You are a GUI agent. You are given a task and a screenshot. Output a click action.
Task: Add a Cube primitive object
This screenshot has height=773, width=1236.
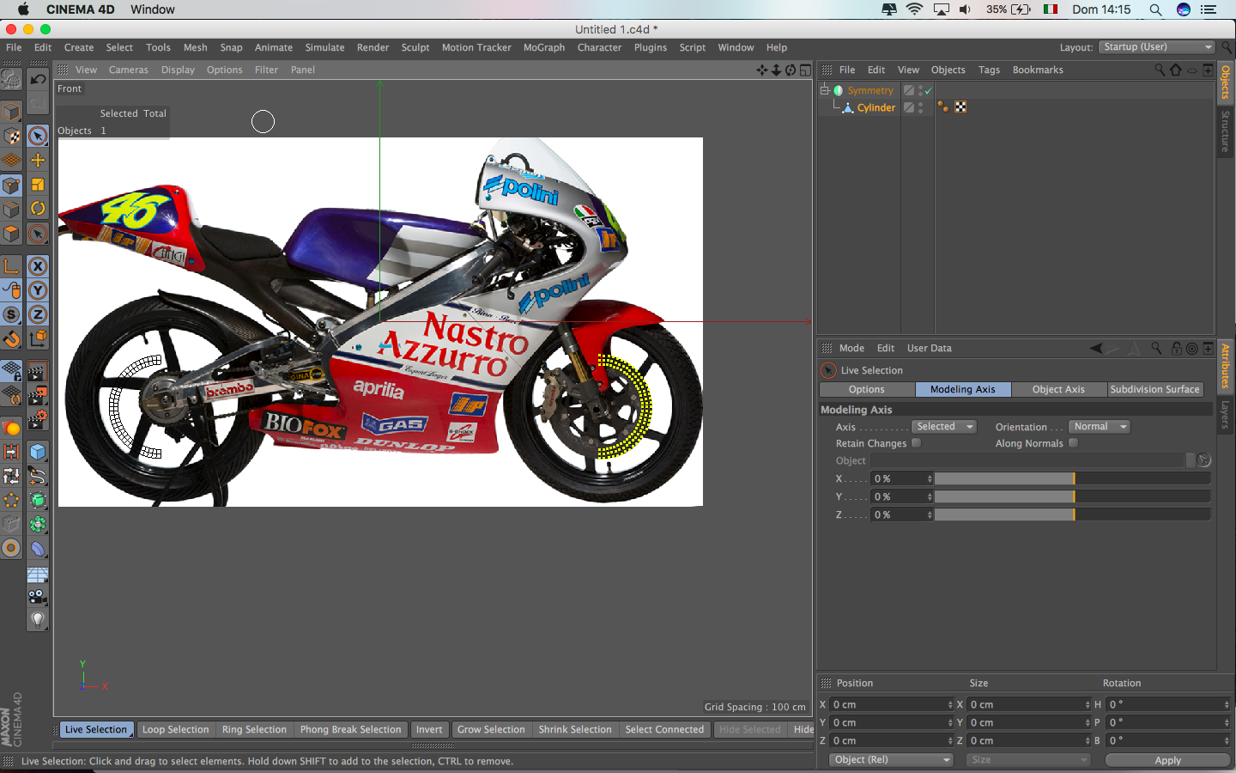click(38, 452)
